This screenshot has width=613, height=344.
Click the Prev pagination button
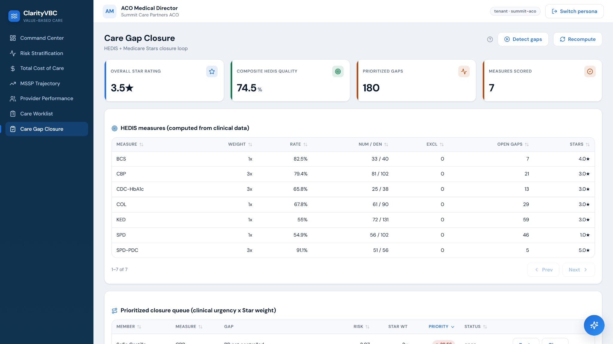click(x=543, y=270)
